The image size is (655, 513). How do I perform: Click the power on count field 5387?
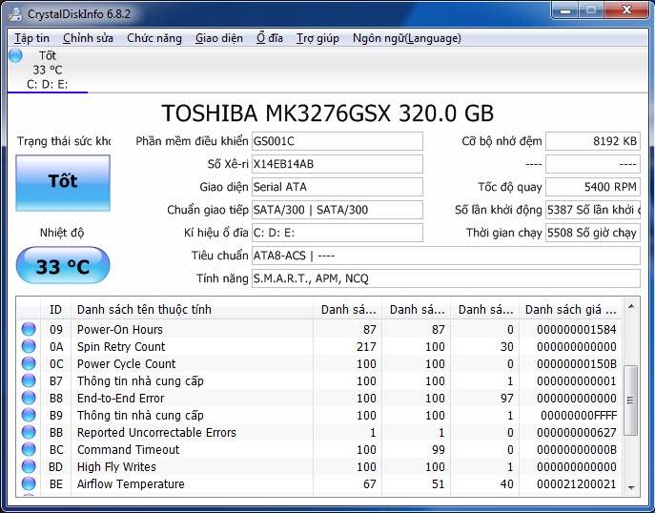(x=593, y=210)
